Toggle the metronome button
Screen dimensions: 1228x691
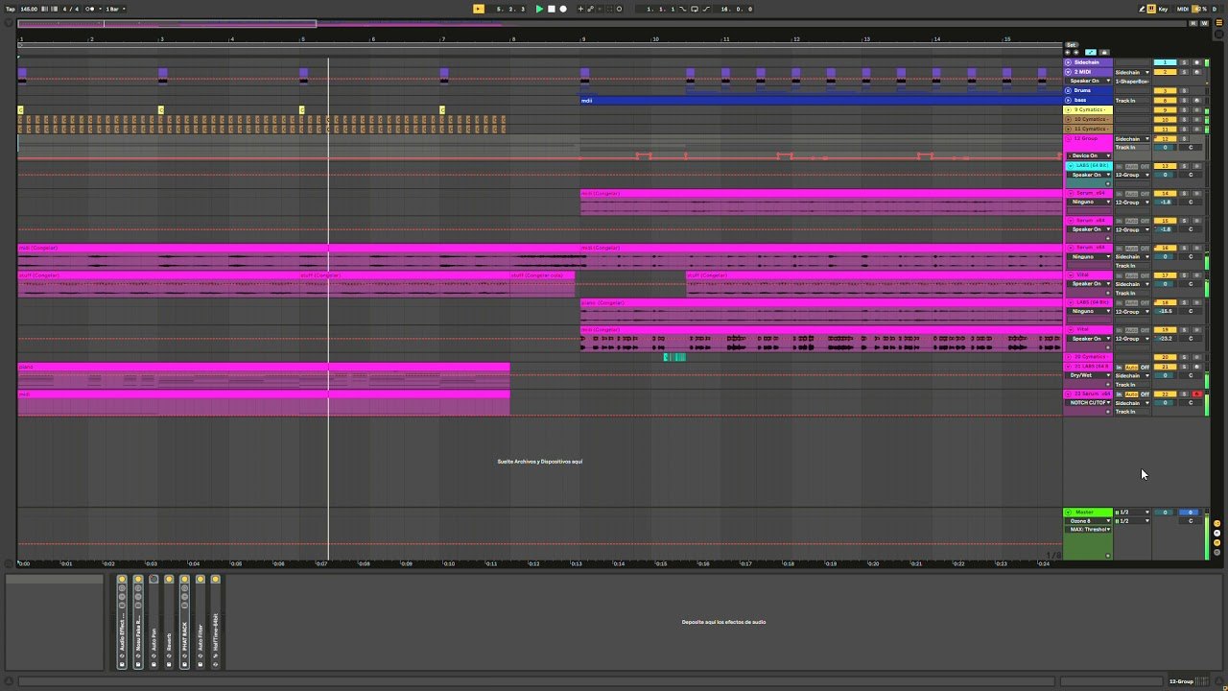coord(90,9)
